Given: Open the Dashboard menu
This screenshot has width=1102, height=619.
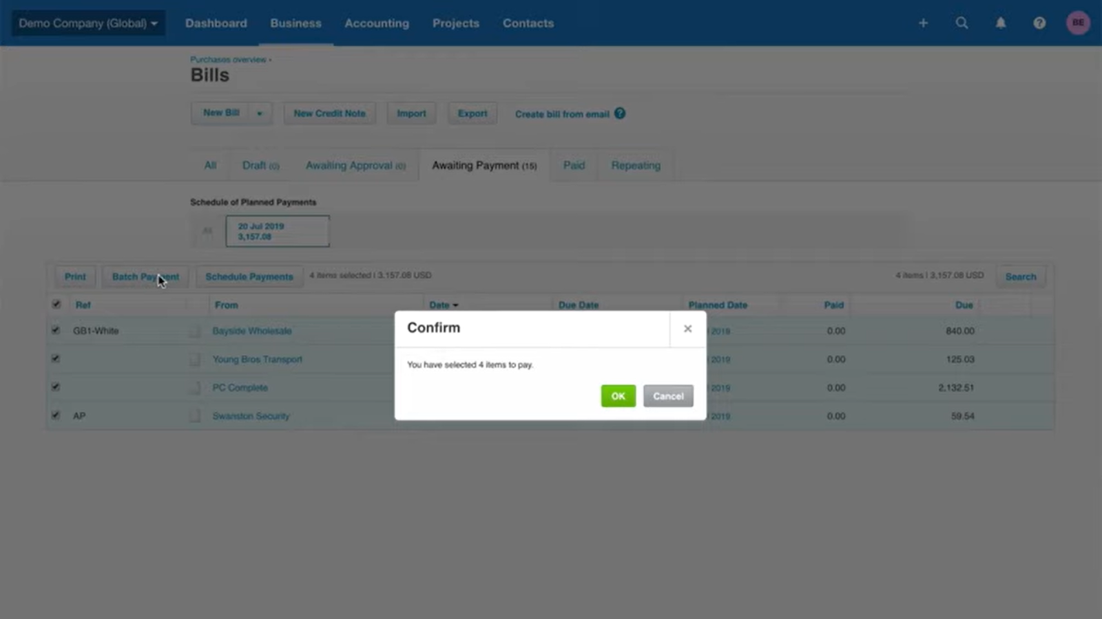Looking at the screenshot, I should tap(216, 23).
